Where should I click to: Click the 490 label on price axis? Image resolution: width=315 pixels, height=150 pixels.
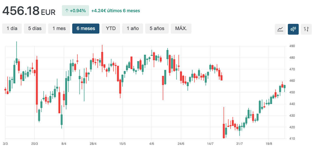pyautogui.click(x=292, y=46)
